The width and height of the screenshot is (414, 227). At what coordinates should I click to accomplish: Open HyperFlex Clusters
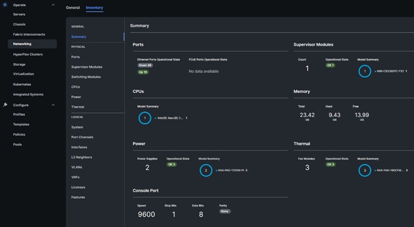click(x=28, y=54)
